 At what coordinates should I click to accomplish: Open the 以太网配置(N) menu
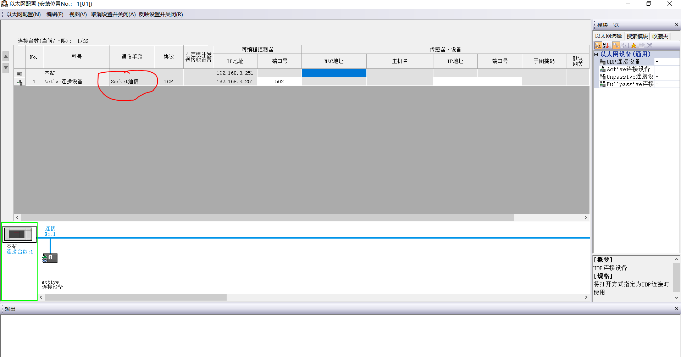pos(23,15)
